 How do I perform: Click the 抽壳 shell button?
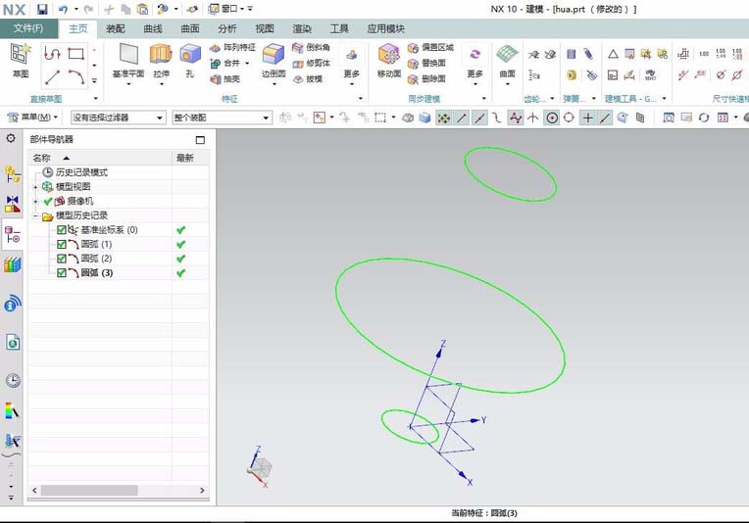point(225,78)
